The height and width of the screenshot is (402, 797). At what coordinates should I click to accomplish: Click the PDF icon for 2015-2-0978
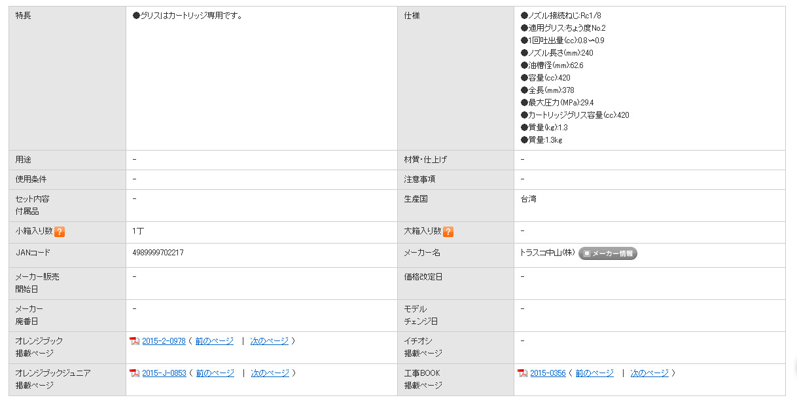135,341
